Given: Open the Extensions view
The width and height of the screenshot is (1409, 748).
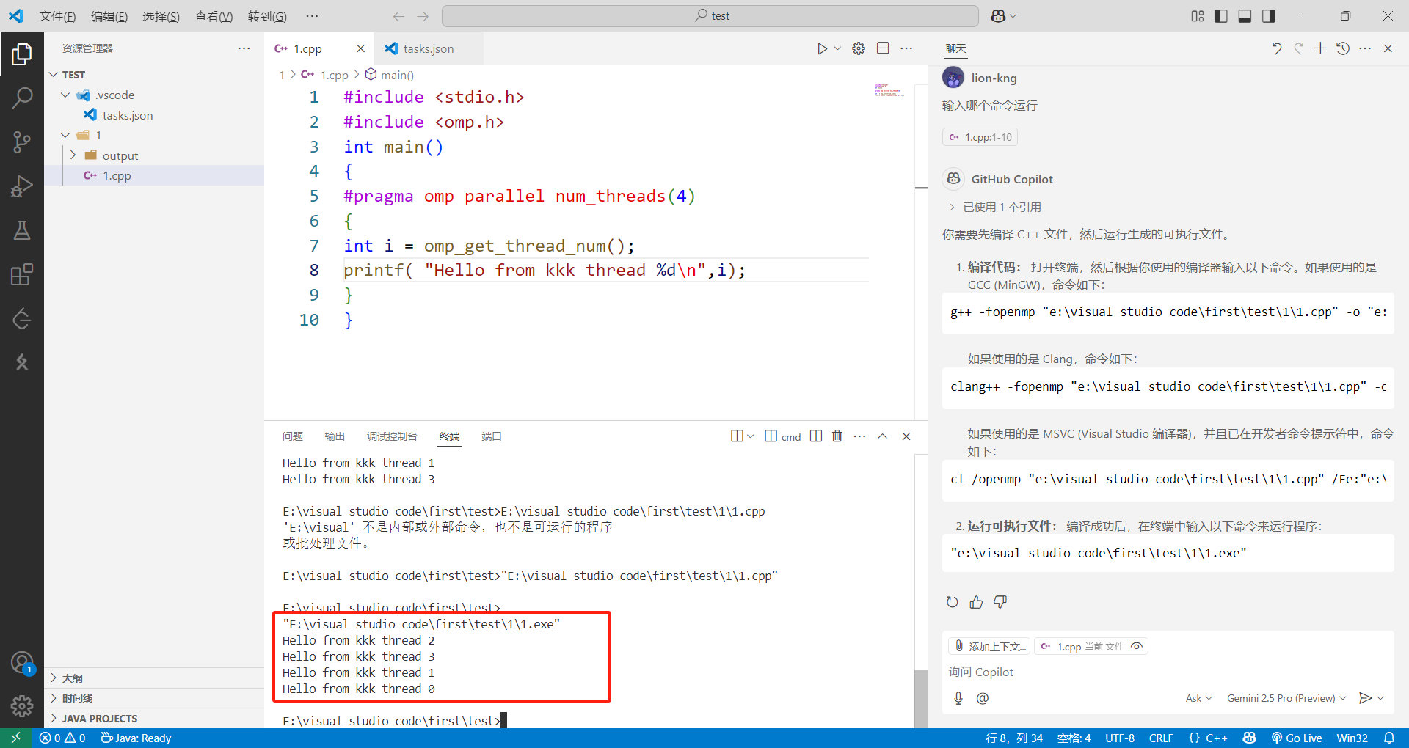Looking at the screenshot, I should (22, 274).
